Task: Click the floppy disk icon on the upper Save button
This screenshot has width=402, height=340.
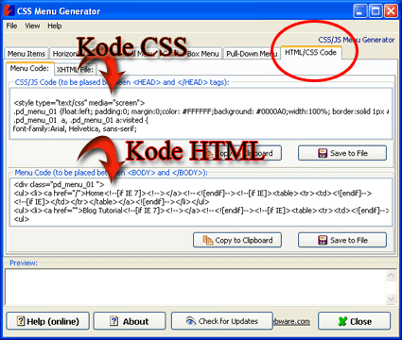Action: click(323, 153)
